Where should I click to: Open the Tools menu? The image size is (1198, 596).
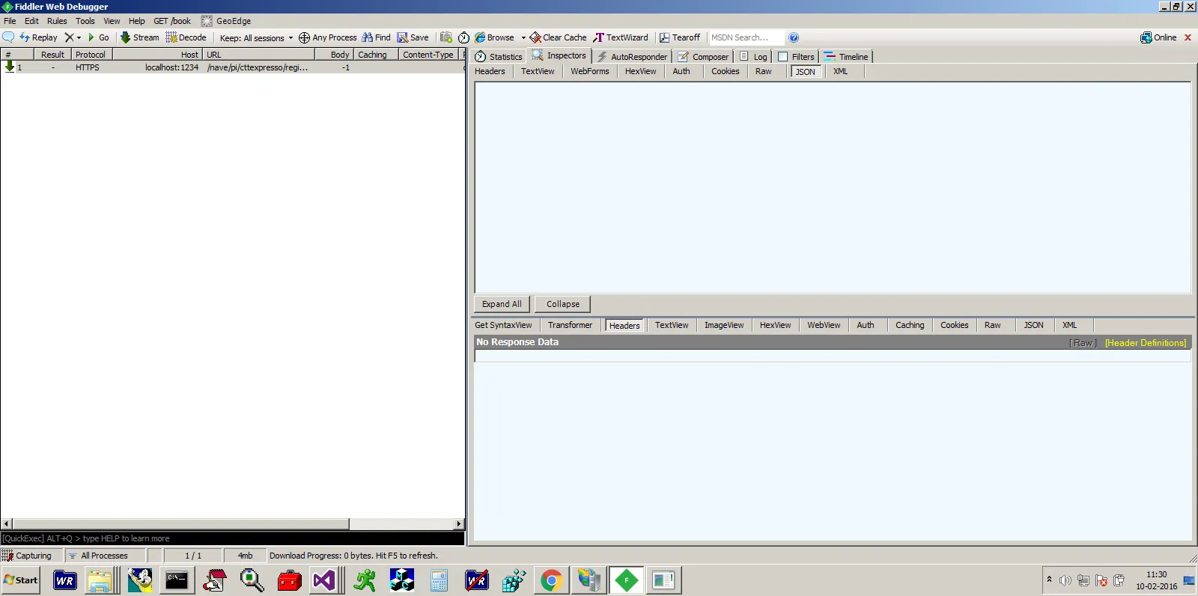[x=85, y=21]
